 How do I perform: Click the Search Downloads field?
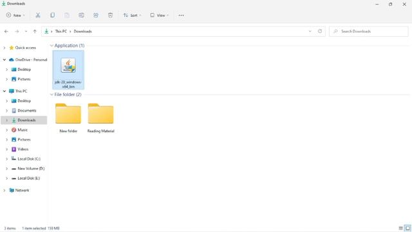click(369, 32)
